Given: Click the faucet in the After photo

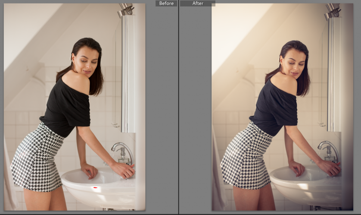Looking at the screenshot, I should click(329, 151).
